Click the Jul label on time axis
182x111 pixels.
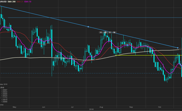72,107
